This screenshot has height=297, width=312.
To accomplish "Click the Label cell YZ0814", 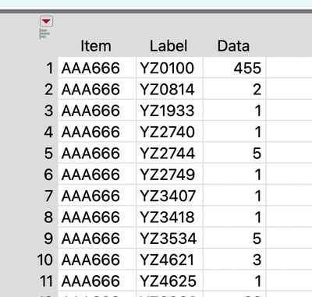I will click(169, 89).
